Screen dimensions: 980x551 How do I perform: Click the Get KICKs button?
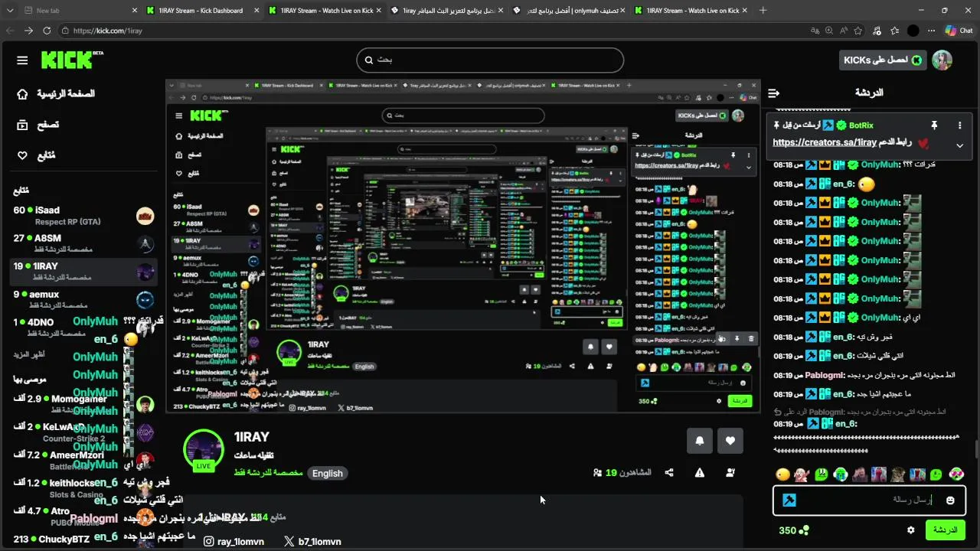click(x=883, y=60)
